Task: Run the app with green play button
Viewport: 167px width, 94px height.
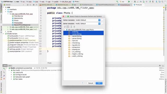Action: [129, 2]
